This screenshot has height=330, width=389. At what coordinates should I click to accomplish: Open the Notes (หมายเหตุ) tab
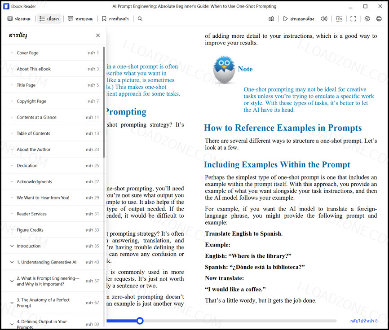coord(80,19)
